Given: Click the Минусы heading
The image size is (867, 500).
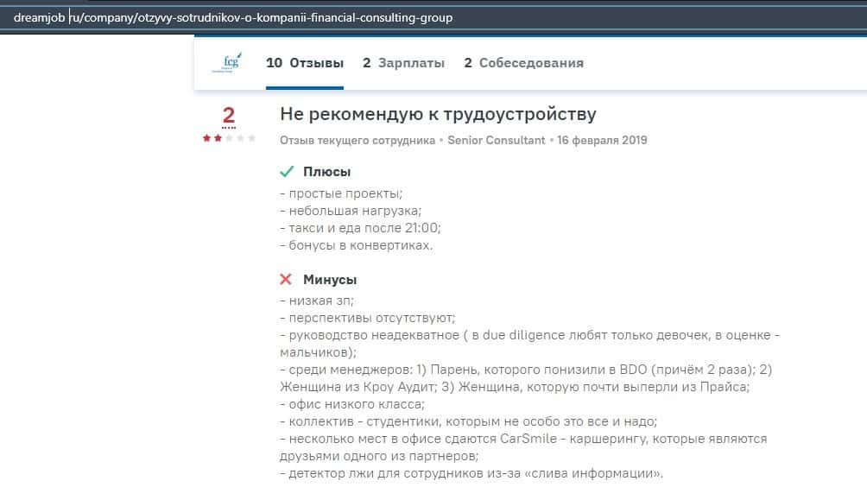Looking at the screenshot, I should click(x=330, y=280).
